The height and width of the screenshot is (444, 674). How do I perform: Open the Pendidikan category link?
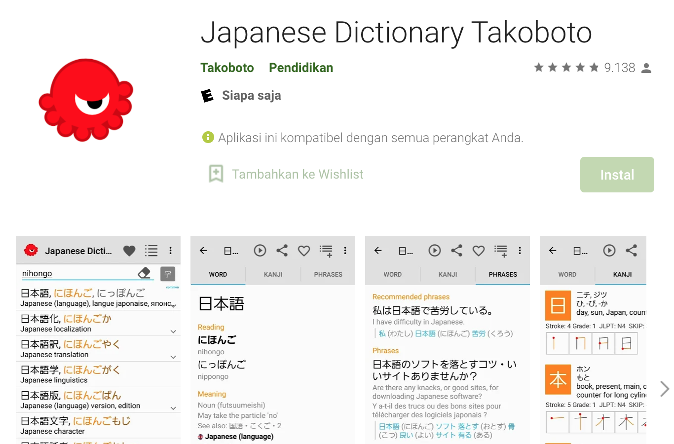tap(300, 68)
